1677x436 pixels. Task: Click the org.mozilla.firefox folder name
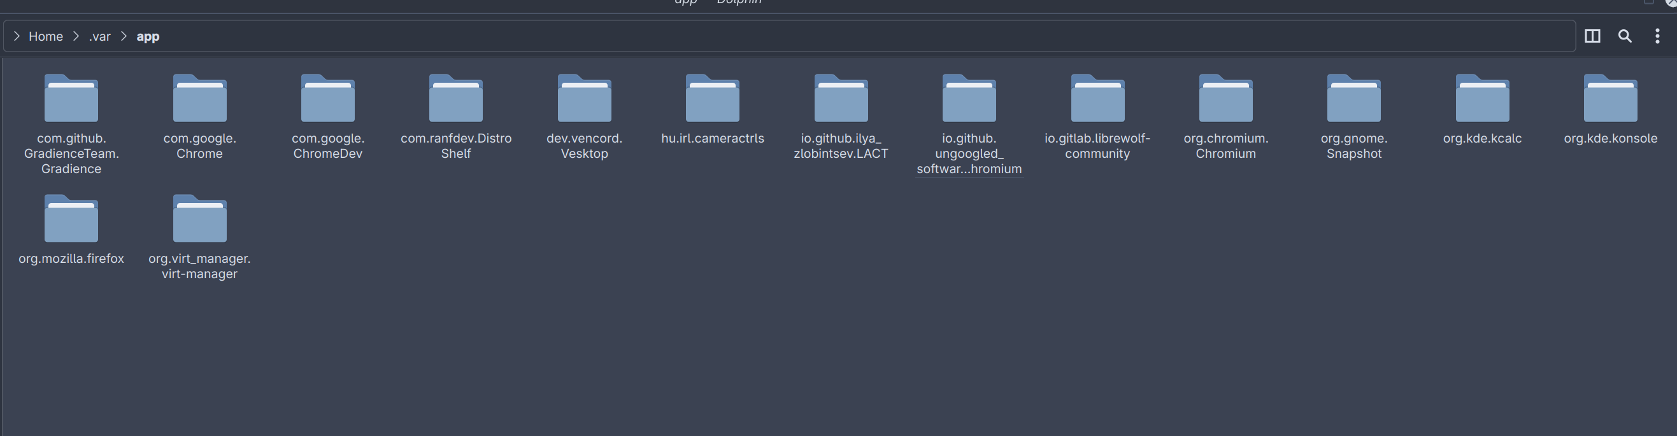pyautogui.click(x=71, y=258)
